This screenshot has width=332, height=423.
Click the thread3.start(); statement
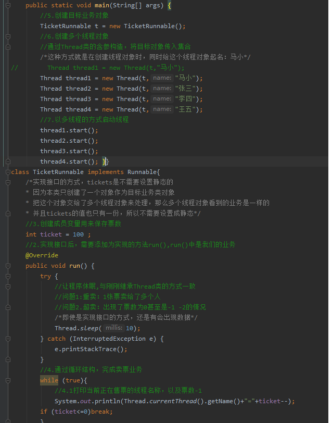coord(69,151)
